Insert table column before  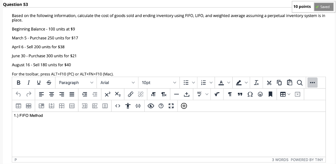click(85, 106)
